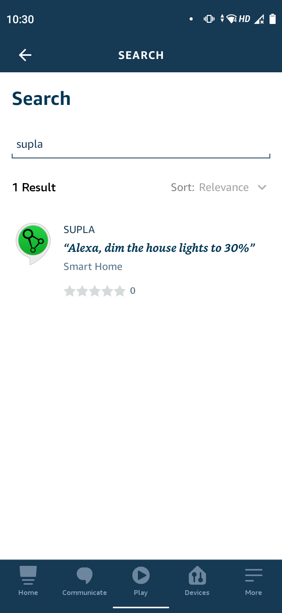Open the Devices plug icon

click(197, 574)
